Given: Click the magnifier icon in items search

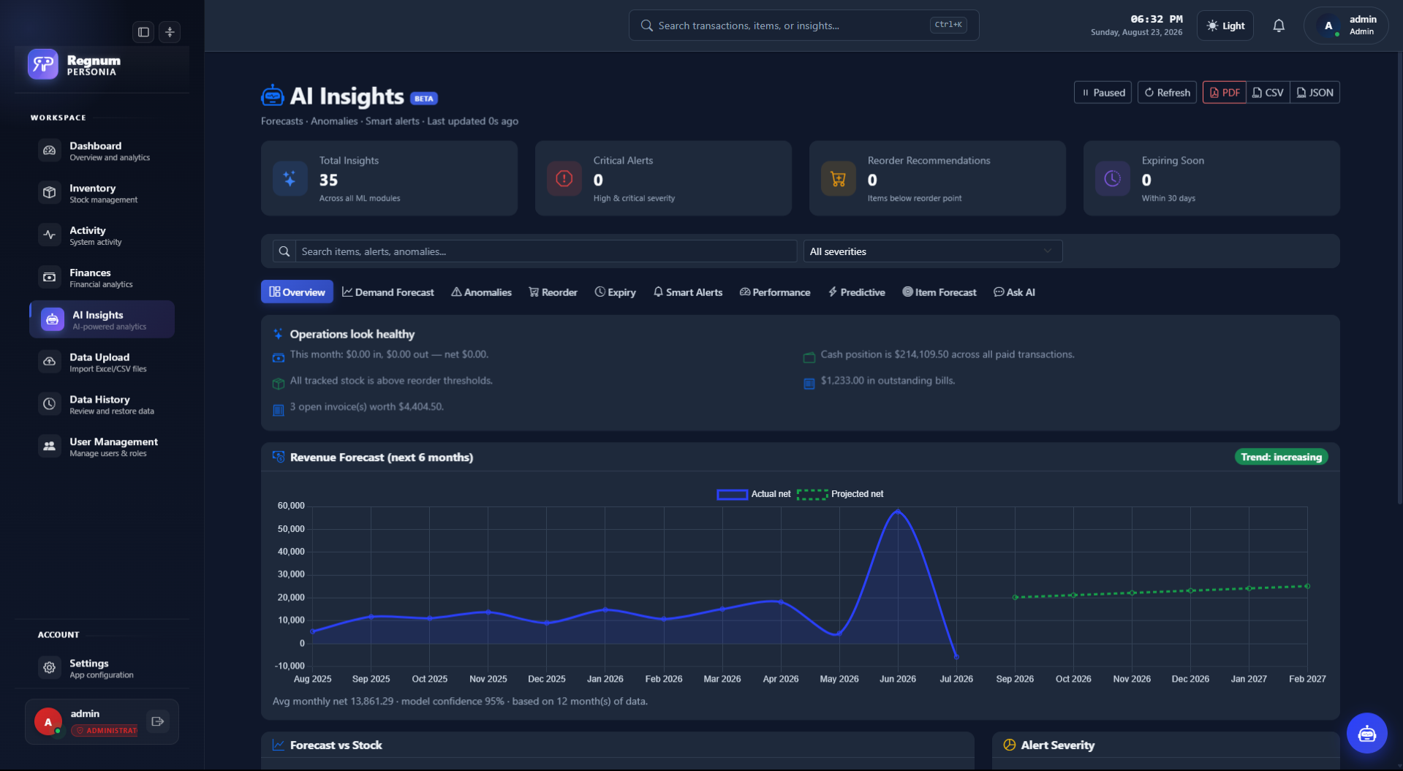Looking at the screenshot, I should (284, 251).
